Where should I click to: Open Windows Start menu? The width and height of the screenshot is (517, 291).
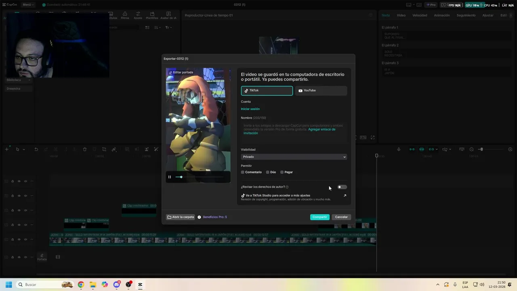coord(8,285)
